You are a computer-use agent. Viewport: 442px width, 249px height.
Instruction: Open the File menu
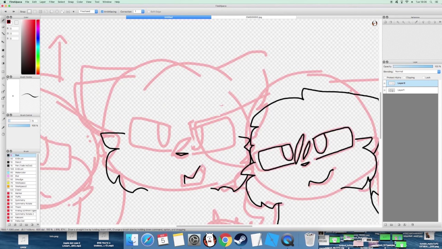pyautogui.click(x=27, y=2)
